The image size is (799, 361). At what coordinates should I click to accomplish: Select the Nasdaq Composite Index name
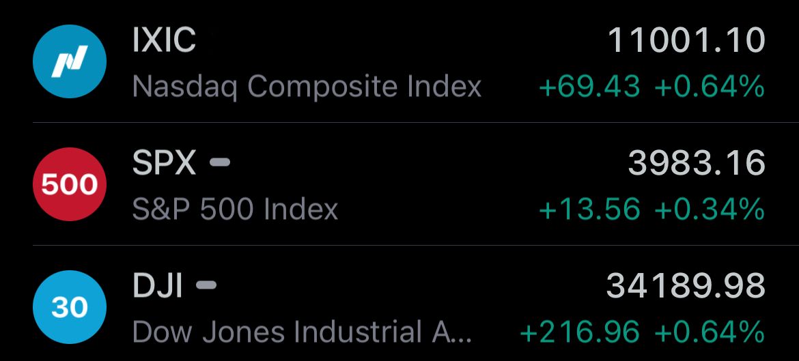307,87
